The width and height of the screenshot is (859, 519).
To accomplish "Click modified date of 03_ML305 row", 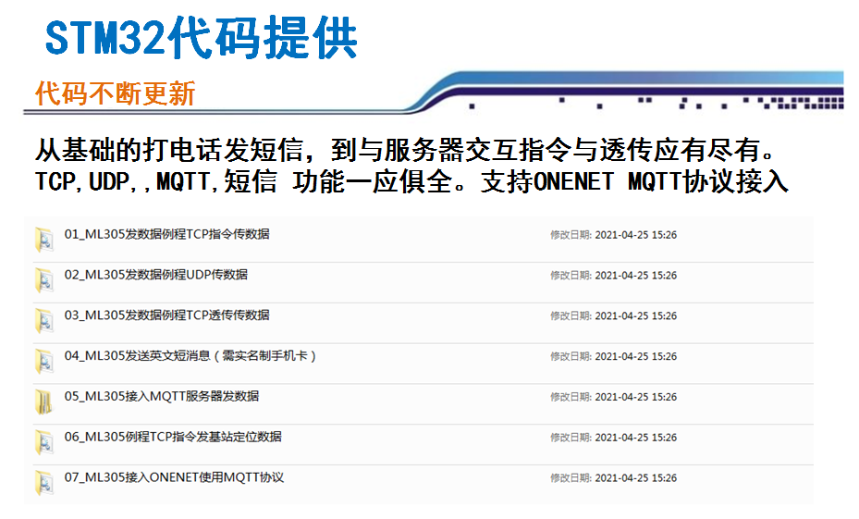I will (614, 316).
